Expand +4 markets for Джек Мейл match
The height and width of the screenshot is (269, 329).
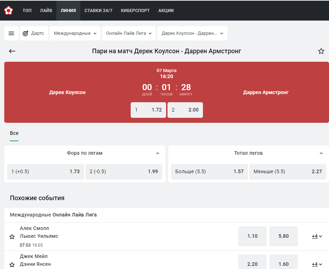point(317,264)
